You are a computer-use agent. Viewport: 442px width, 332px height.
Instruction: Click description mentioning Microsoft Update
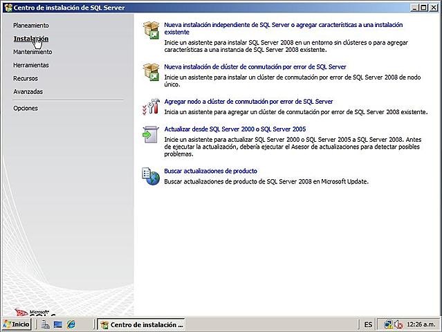tap(266, 181)
